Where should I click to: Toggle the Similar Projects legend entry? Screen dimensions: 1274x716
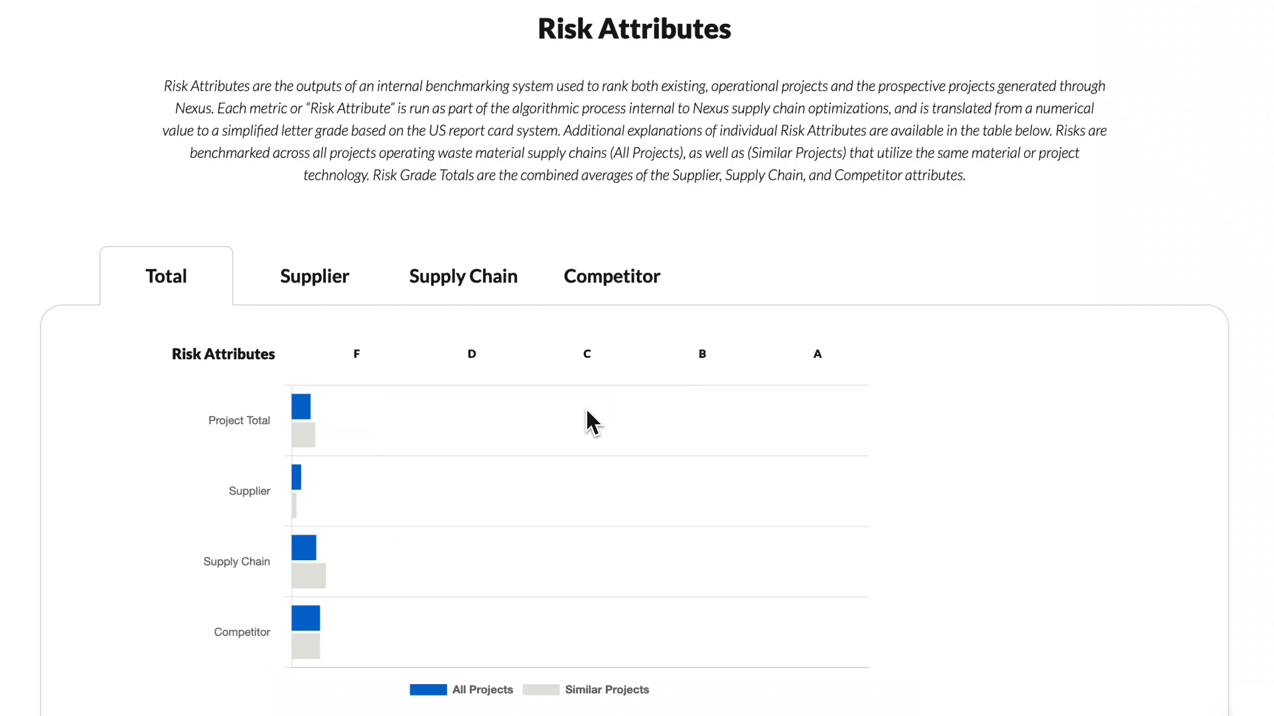pyautogui.click(x=606, y=689)
